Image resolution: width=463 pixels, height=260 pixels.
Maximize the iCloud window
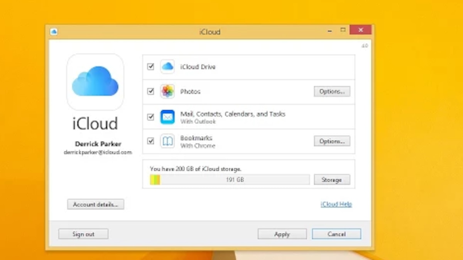coord(343,30)
